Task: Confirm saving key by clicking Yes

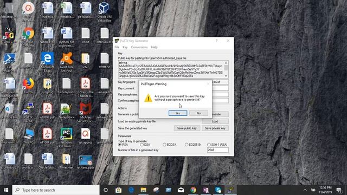Action: pyautogui.click(x=178, y=113)
